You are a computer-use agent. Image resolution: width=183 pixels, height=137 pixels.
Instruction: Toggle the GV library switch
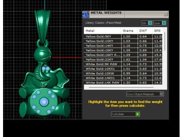[150, 23]
